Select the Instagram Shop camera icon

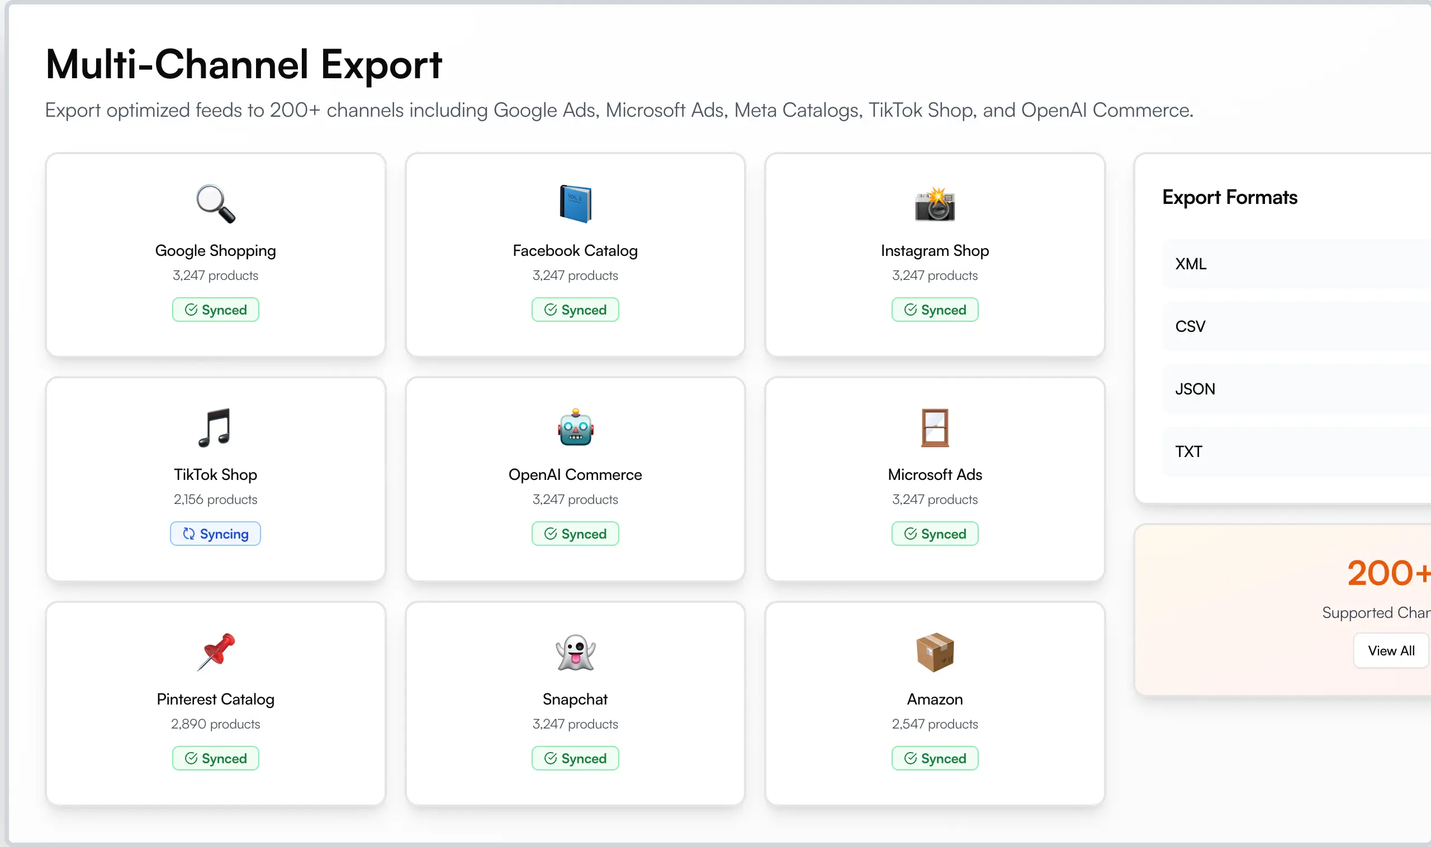click(x=934, y=204)
